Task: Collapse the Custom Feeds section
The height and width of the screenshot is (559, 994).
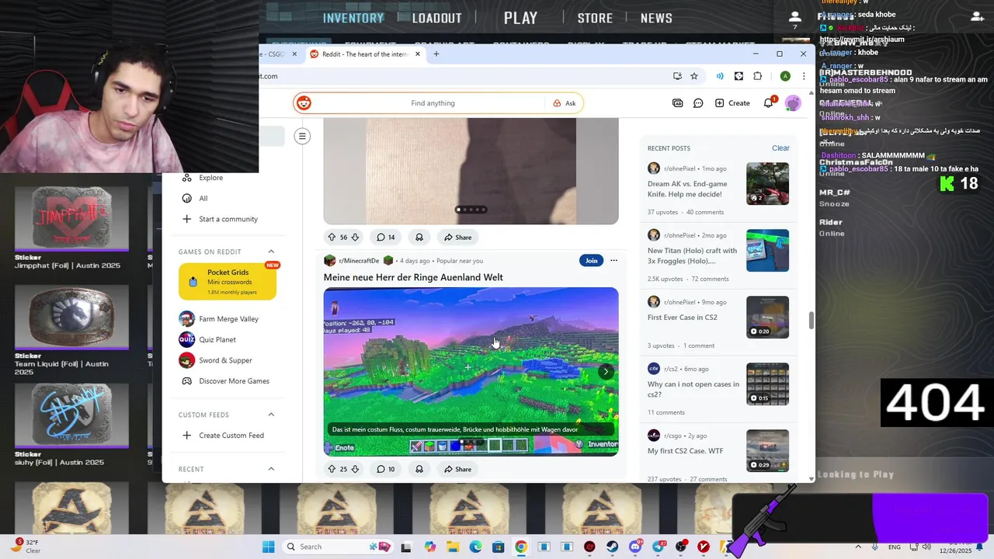Action: click(x=271, y=415)
